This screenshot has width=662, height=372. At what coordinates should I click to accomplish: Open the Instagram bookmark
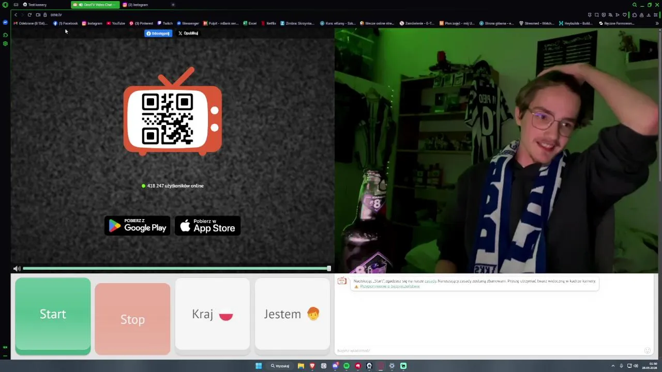(92, 23)
